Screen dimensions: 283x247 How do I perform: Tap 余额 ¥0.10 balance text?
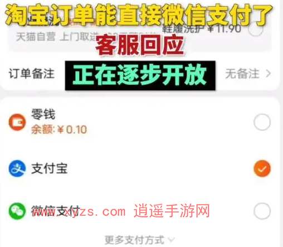pyautogui.click(x=59, y=129)
